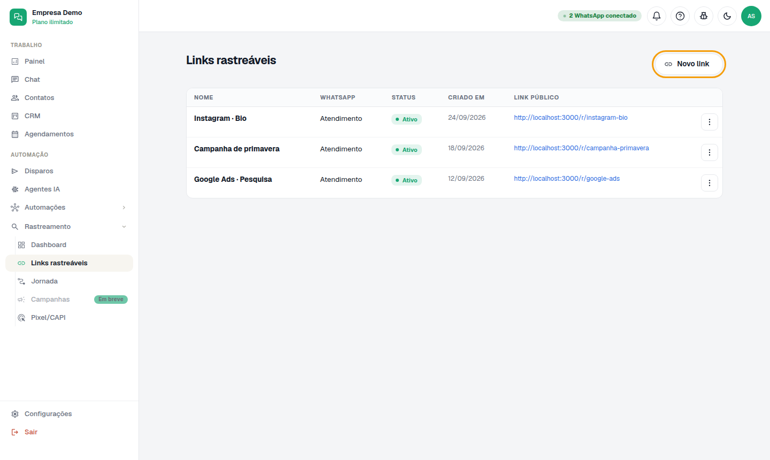The height and width of the screenshot is (460, 770).
Task: Click Atendimento in the Google Ads row
Action: coord(341,180)
